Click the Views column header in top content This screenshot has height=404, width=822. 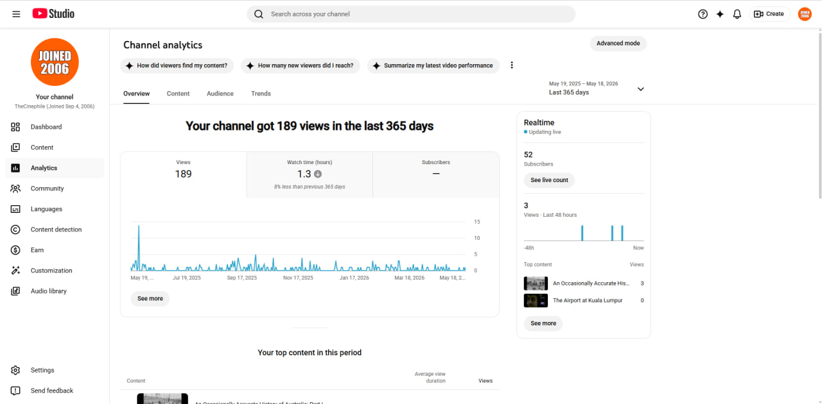485,381
